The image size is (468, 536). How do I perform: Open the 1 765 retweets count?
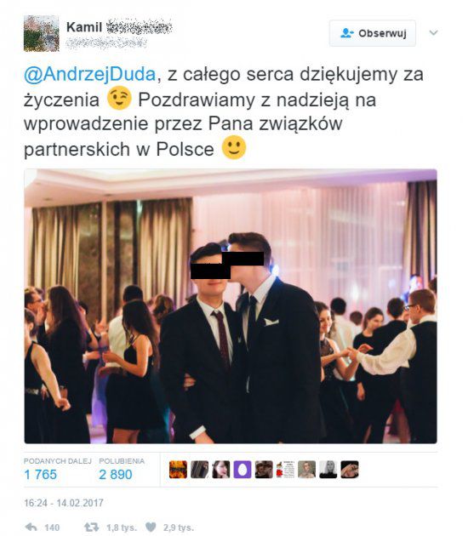pyautogui.click(x=40, y=475)
